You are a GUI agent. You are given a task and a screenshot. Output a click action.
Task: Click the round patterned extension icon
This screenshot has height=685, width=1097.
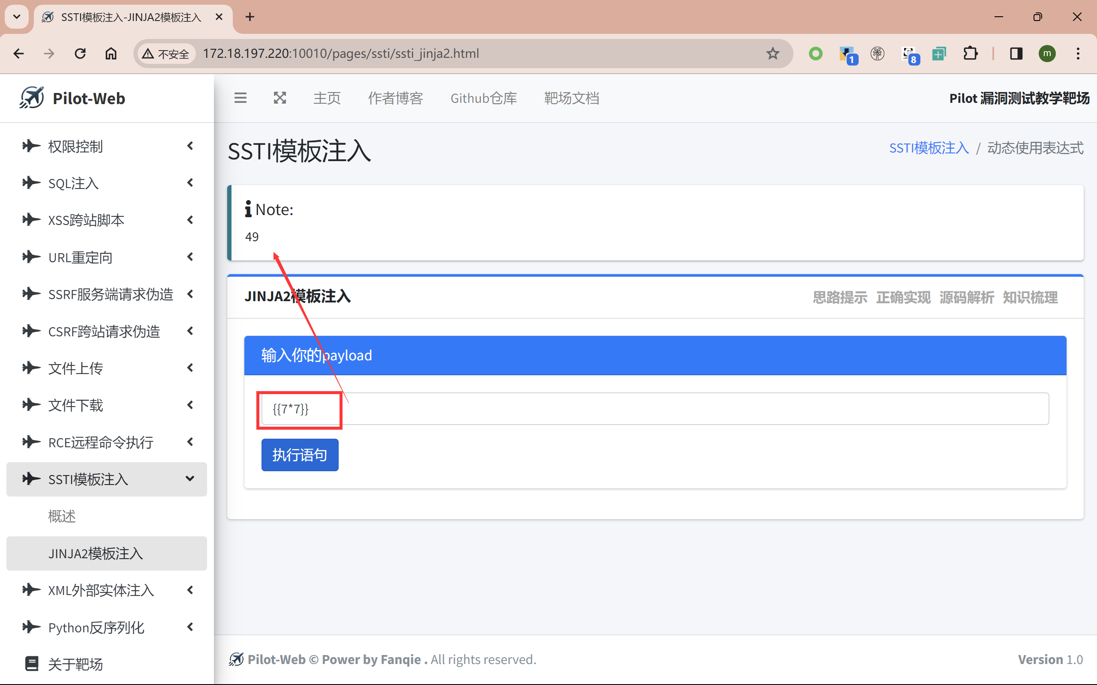[878, 54]
